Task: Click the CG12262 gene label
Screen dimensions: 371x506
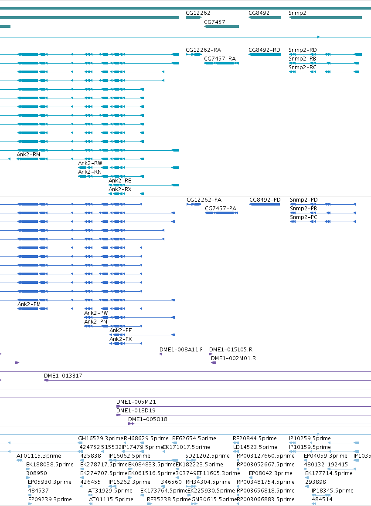Action: [x=198, y=13]
